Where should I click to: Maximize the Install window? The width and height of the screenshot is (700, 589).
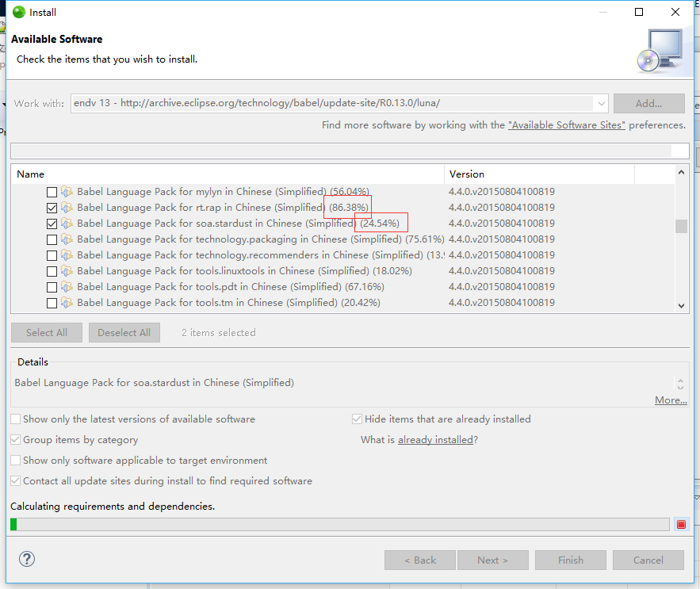click(639, 12)
